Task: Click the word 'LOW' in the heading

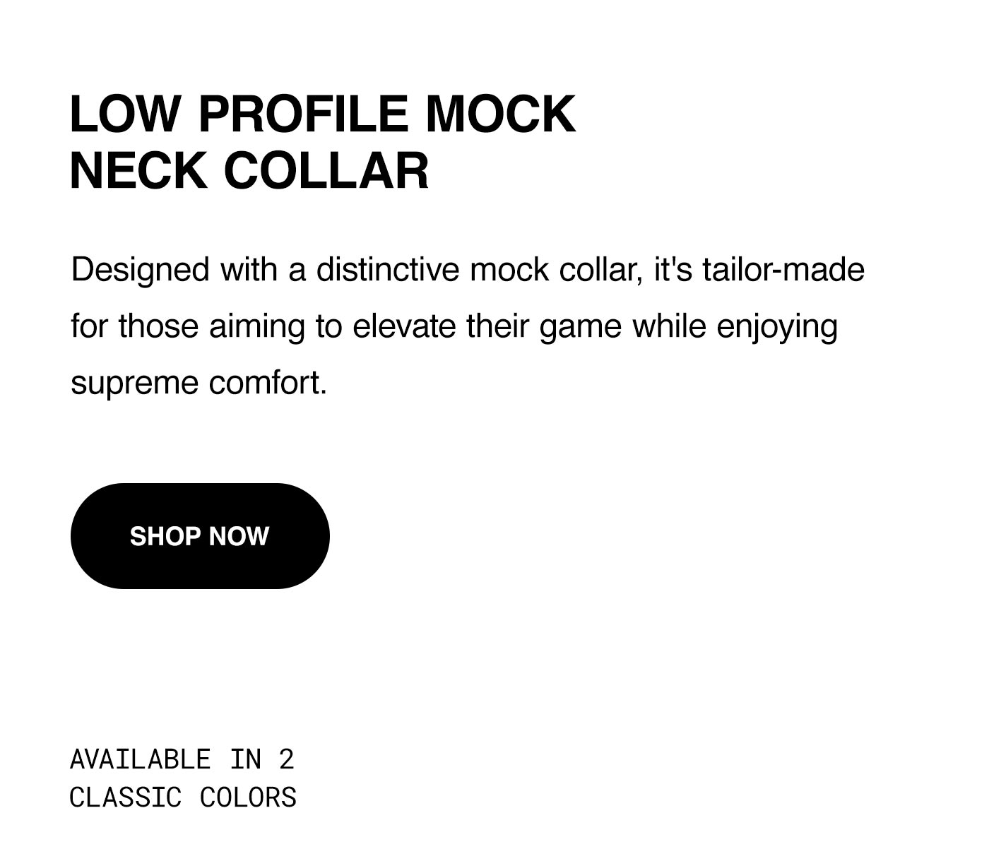Action: (125, 114)
